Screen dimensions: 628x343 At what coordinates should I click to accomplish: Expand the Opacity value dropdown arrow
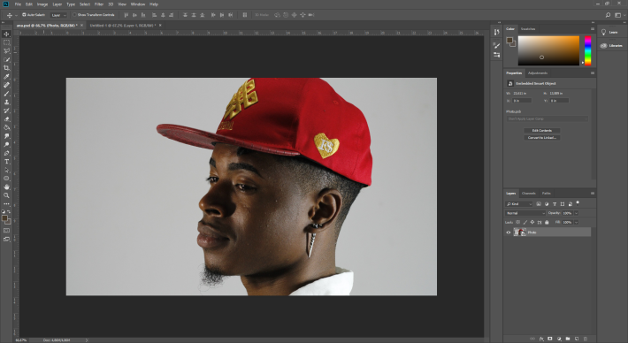pyautogui.click(x=577, y=213)
